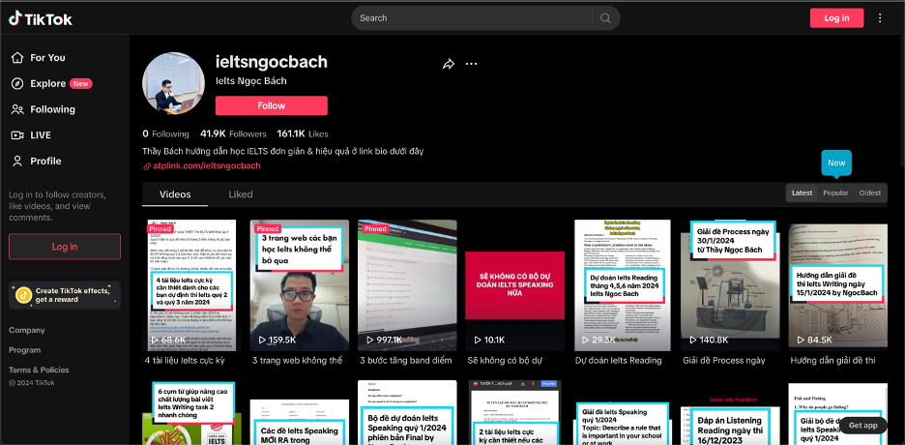Sort videos by Popular
The image size is (905, 445).
pos(835,193)
